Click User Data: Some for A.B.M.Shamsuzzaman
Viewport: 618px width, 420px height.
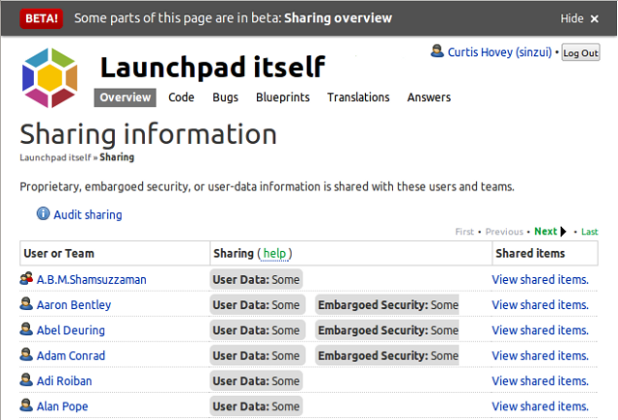tap(256, 280)
